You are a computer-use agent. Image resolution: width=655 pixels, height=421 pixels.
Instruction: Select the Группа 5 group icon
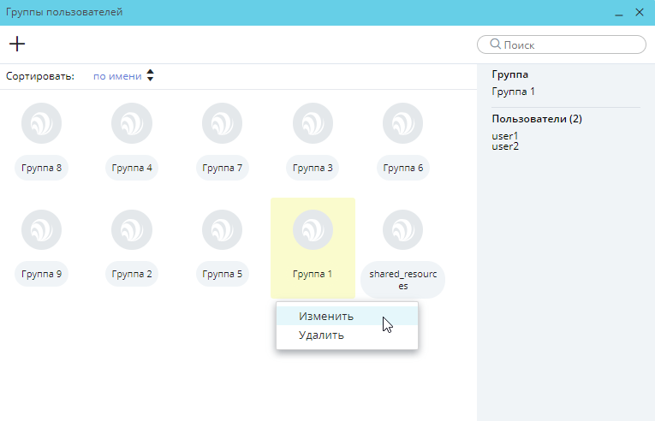click(x=223, y=230)
